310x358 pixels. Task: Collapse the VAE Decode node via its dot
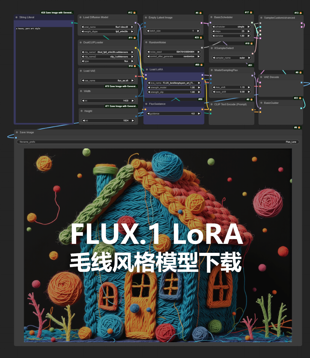tap(261, 77)
